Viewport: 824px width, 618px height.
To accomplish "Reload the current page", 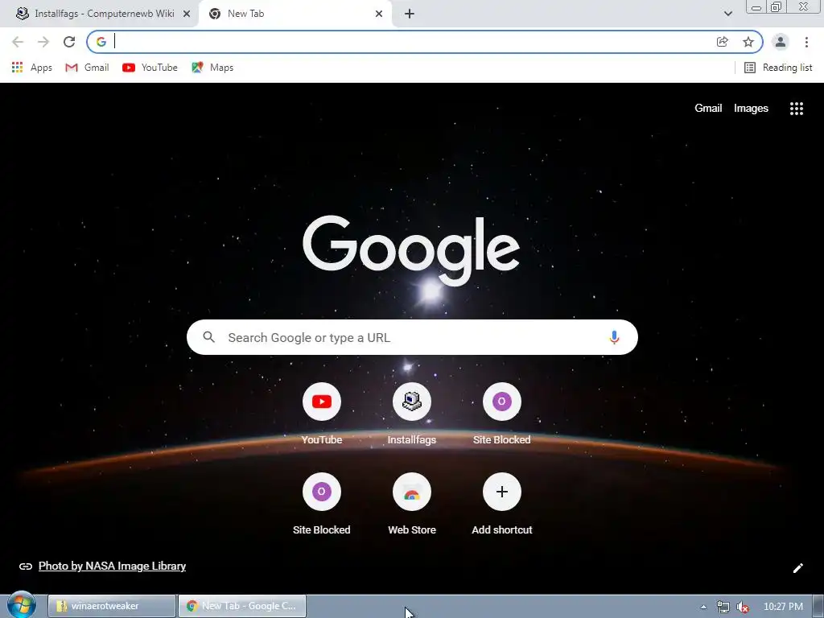I will 69,42.
